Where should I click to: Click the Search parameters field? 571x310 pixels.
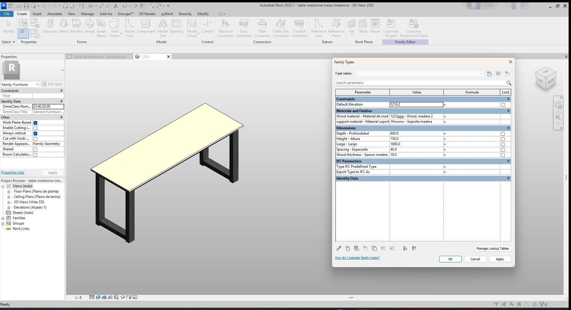(x=421, y=83)
